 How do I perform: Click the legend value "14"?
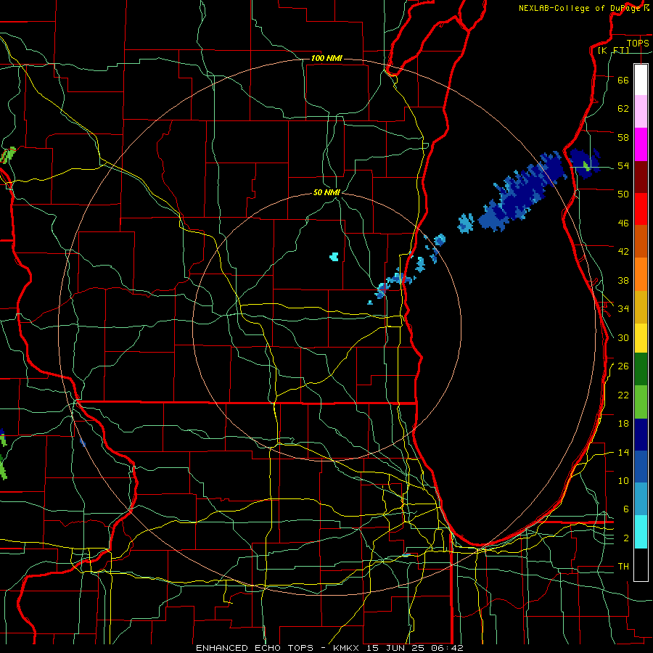623,452
